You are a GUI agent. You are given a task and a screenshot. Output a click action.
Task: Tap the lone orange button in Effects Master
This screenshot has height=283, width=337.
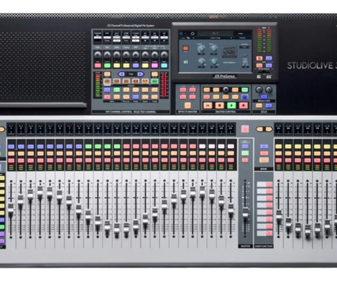pos(187,106)
